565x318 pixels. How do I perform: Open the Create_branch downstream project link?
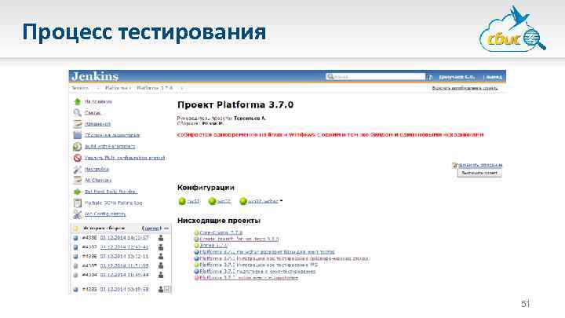pos(239,239)
